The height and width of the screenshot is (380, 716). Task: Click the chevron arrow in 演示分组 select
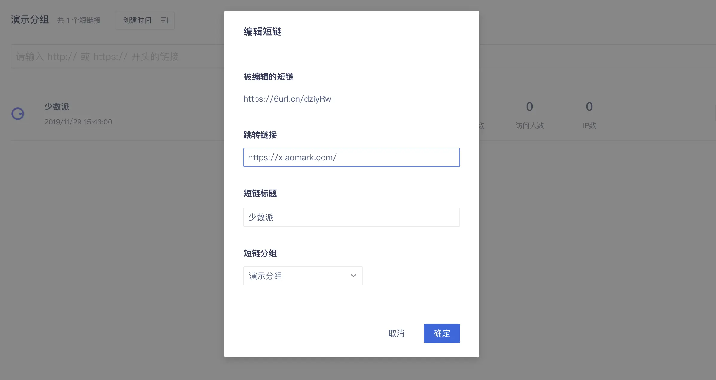[x=353, y=276]
